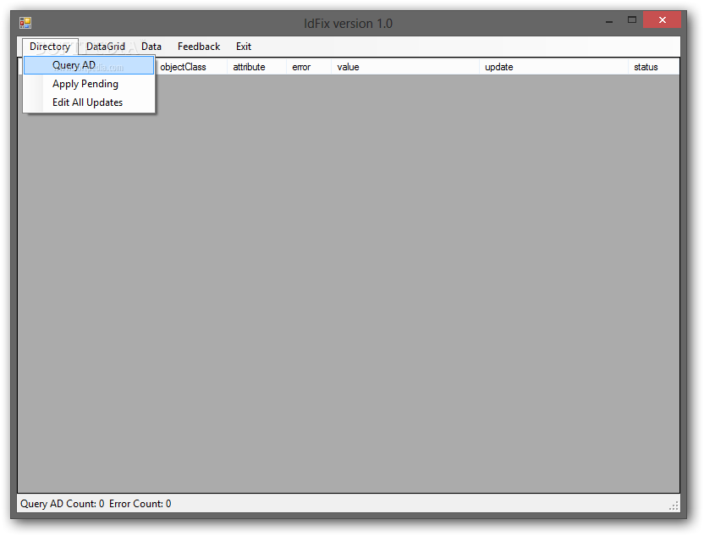Sort by the error column header

point(309,67)
